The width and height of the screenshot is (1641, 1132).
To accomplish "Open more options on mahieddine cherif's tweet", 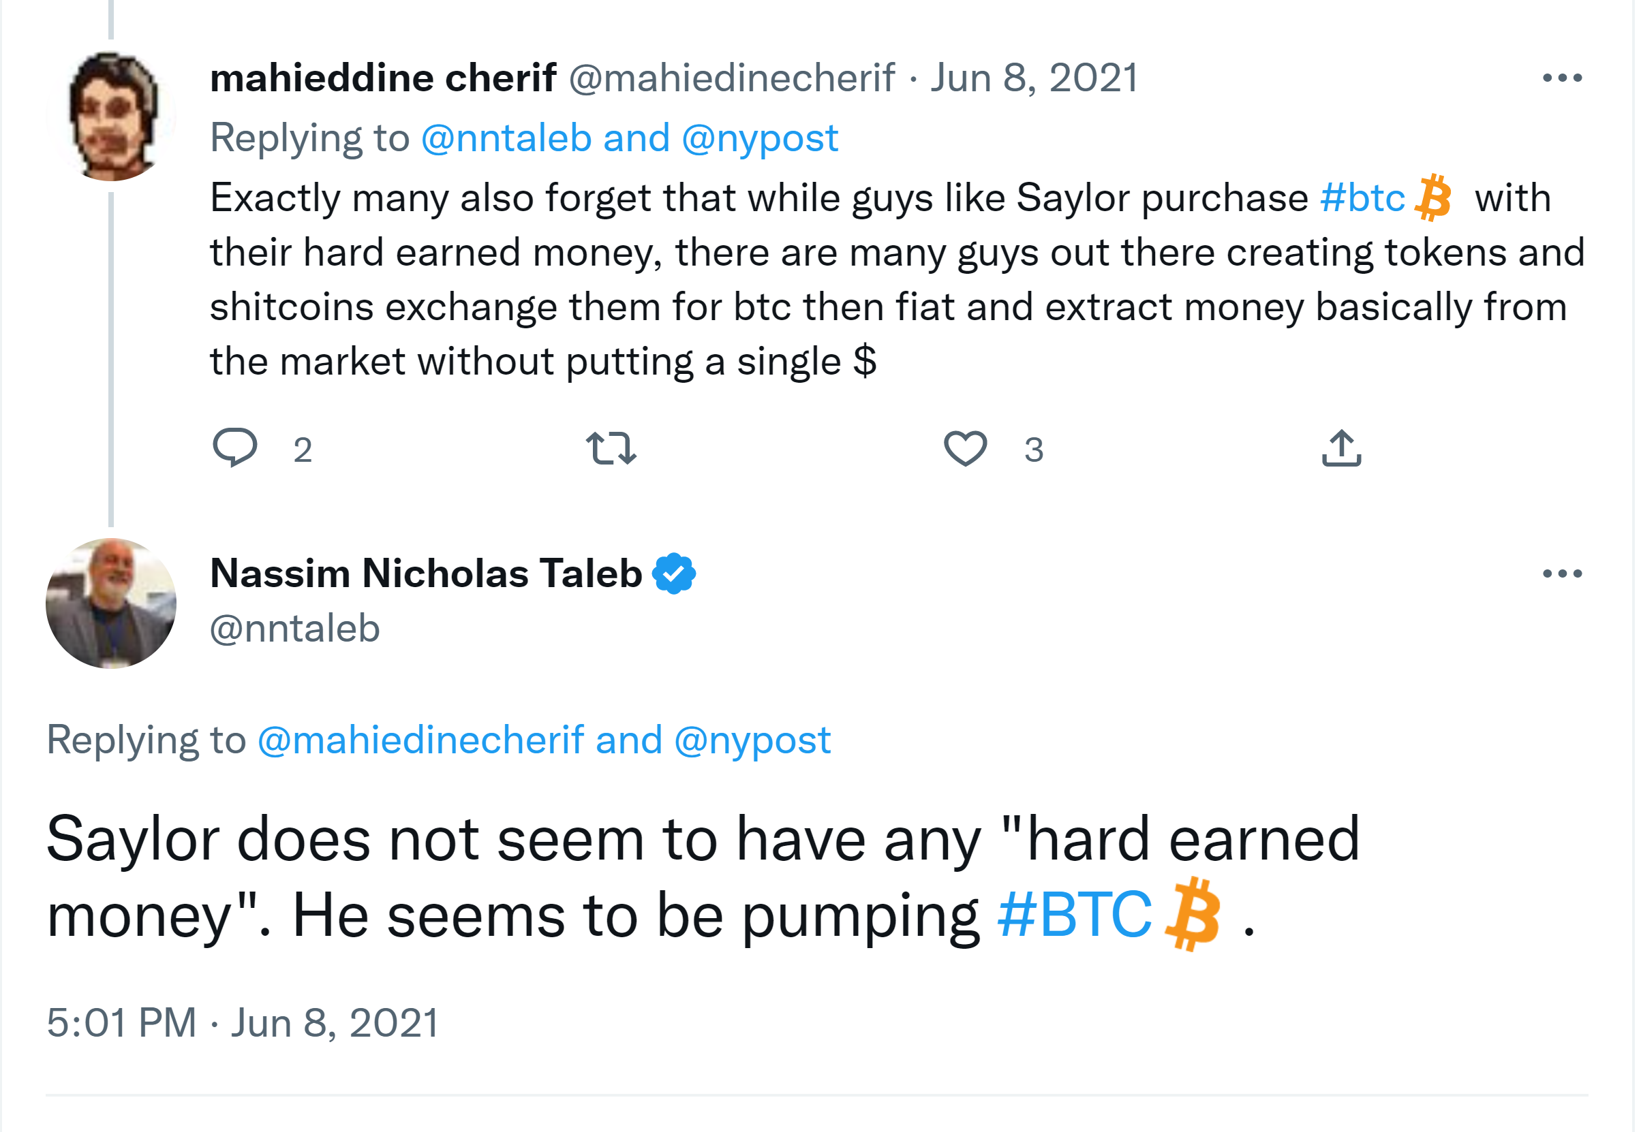I will tap(1561, 78).
